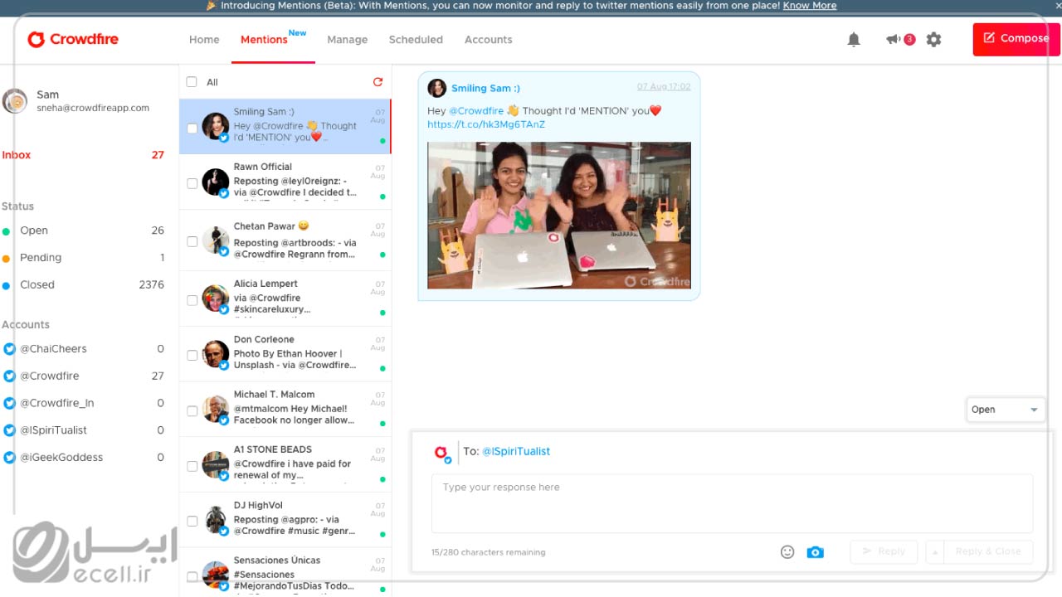
Task: Click Sam's profile avatar in the sidebar
Action: coord(15,101)
